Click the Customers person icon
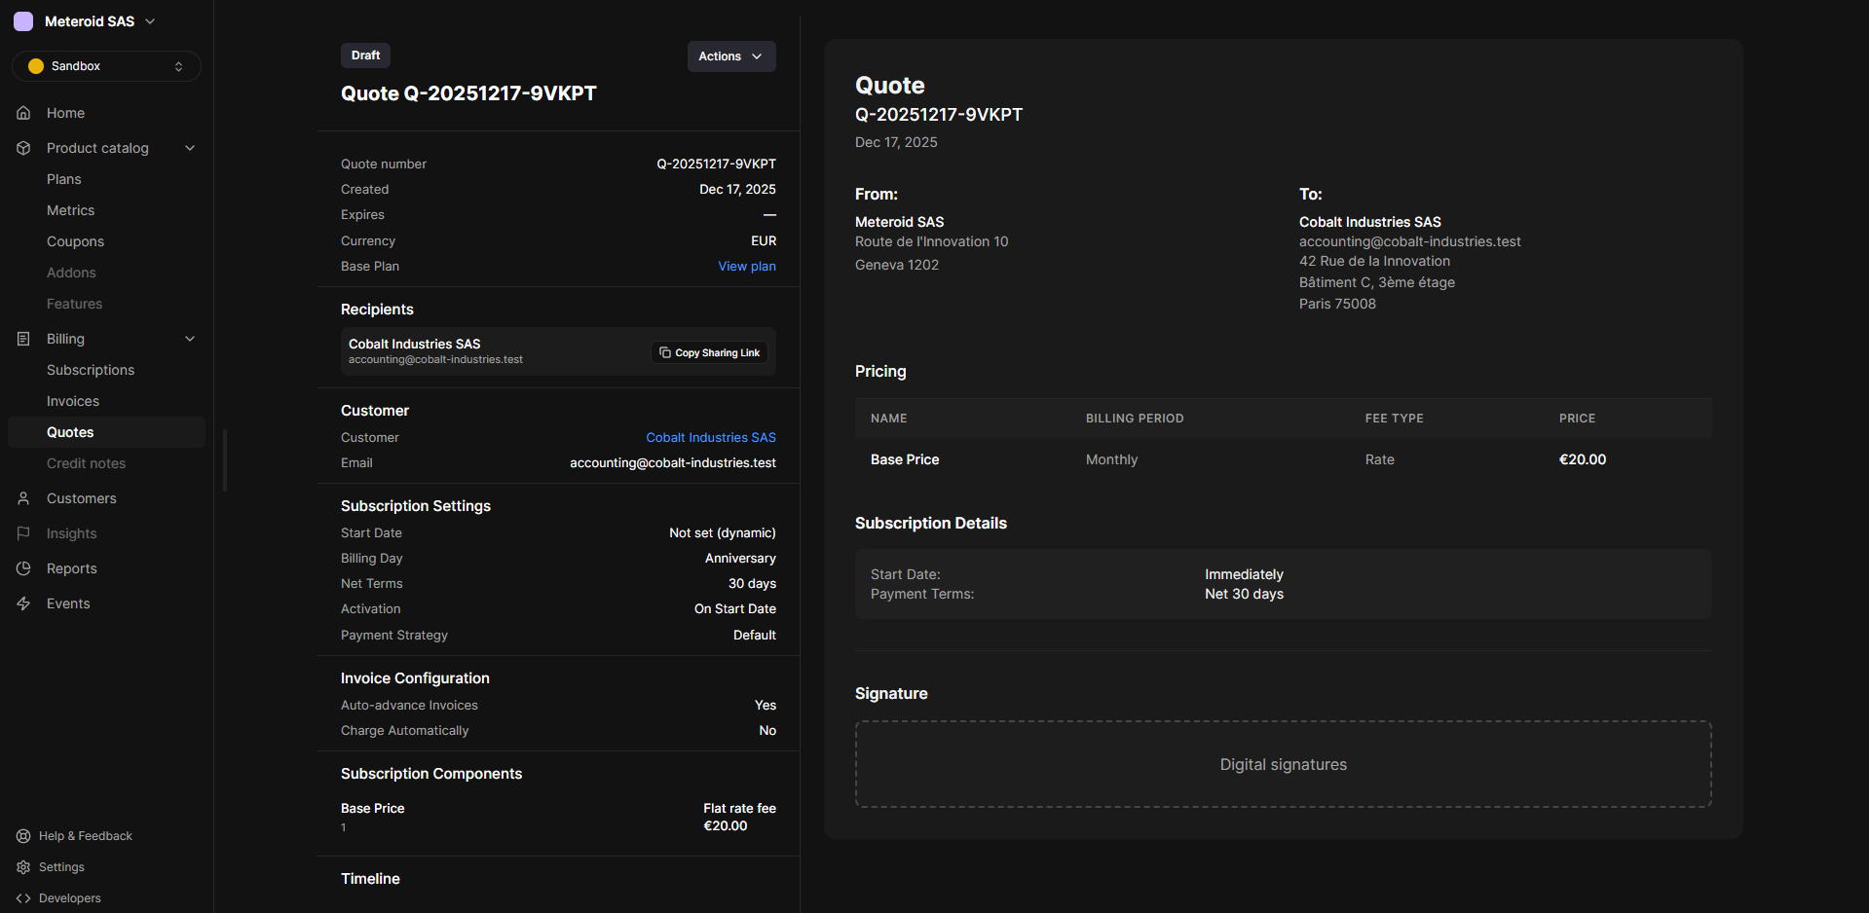The image size is (1869, 913). click(x=23, y=498)
